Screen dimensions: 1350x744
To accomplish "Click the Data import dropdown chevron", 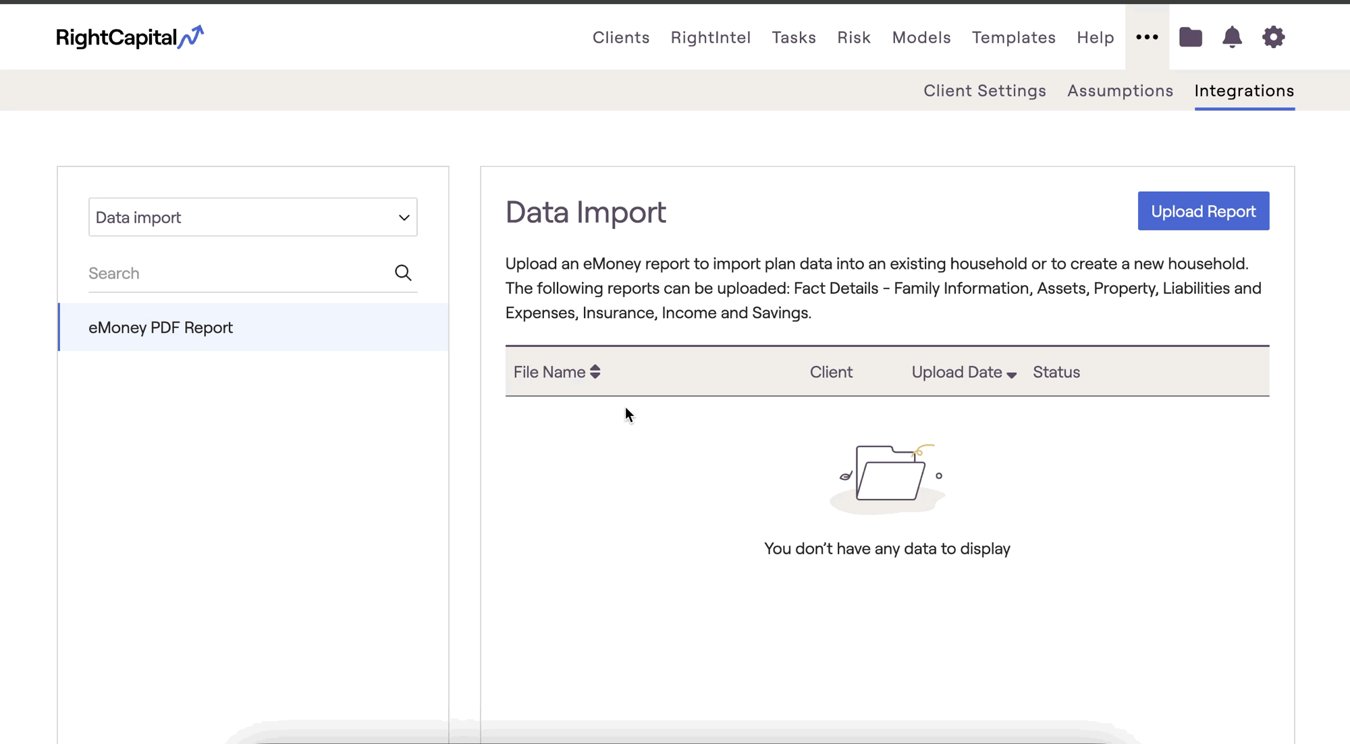I will (x=404, y=217).
